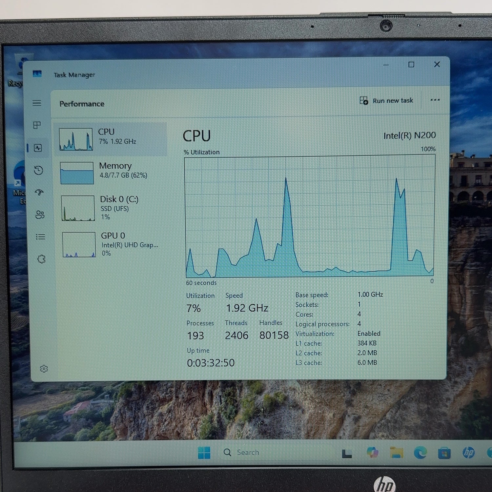Open the Startup apps icon
The width and height of the screenshot is (492, 492).
tap(39, 193)
